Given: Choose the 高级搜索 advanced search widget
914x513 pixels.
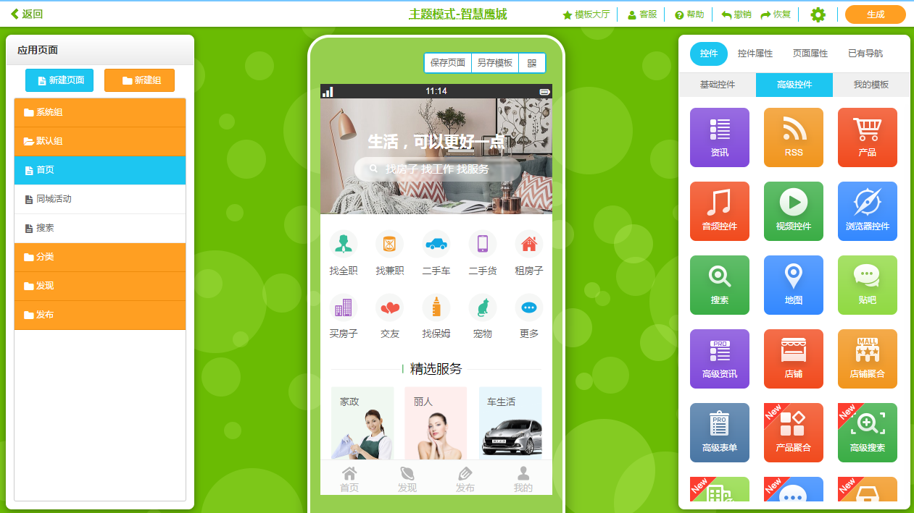Looking at the screenshot, I should [867, 432].
